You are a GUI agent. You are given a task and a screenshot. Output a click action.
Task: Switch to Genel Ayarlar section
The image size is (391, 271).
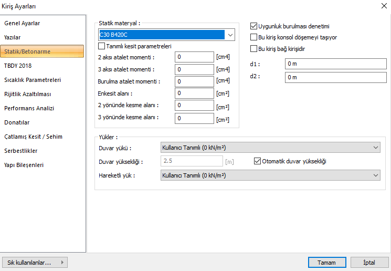pyautogui.click(x=22, y=23)
